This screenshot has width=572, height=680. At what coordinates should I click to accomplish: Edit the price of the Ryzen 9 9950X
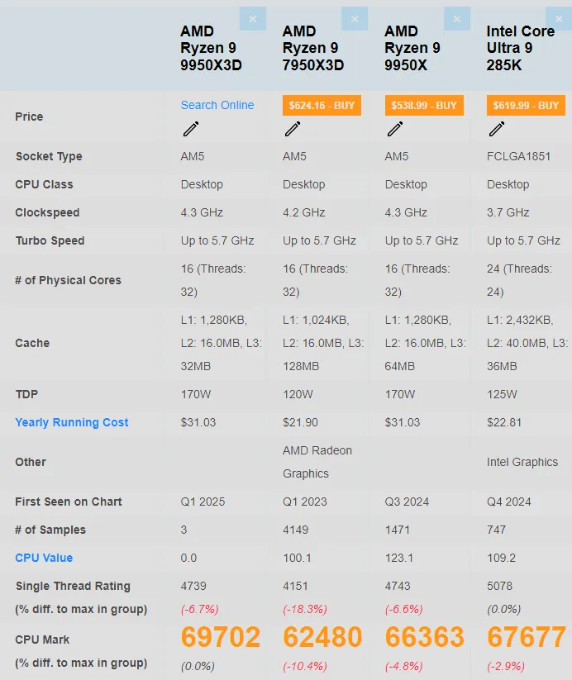[x=395, y=130]
